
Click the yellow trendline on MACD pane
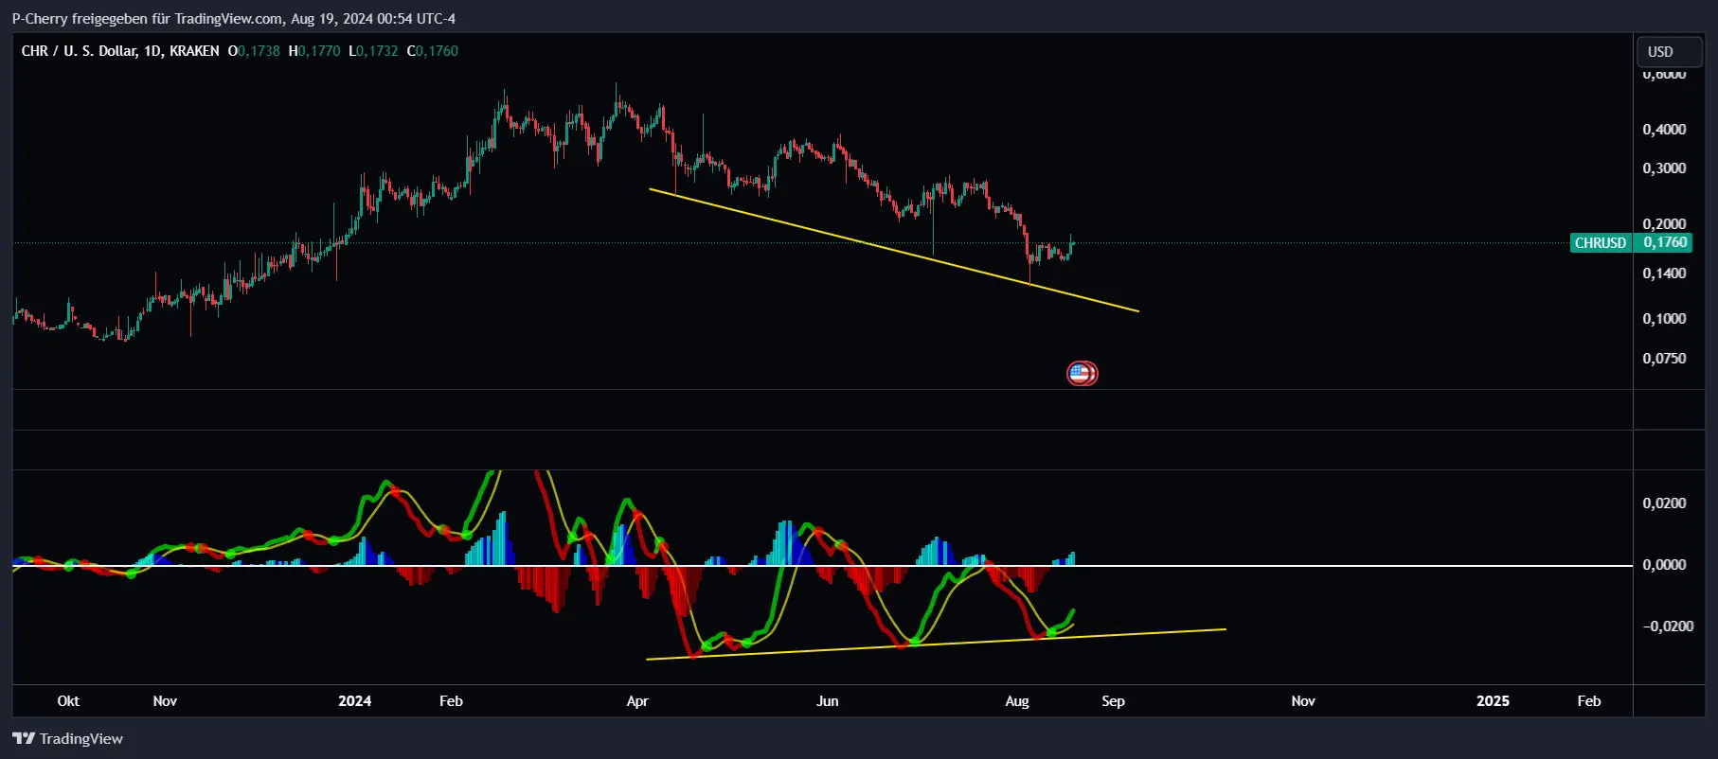[936, 644]
